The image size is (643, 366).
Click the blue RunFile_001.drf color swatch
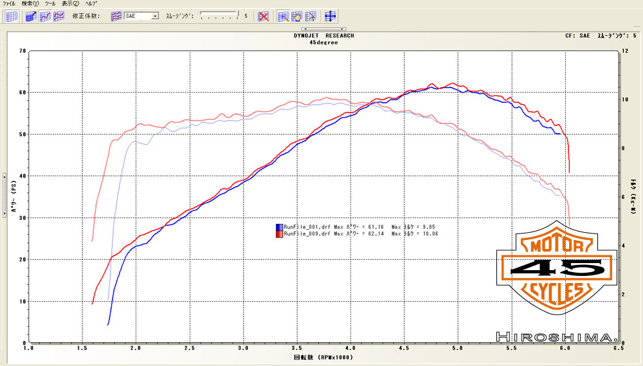(x=278, y=227)
